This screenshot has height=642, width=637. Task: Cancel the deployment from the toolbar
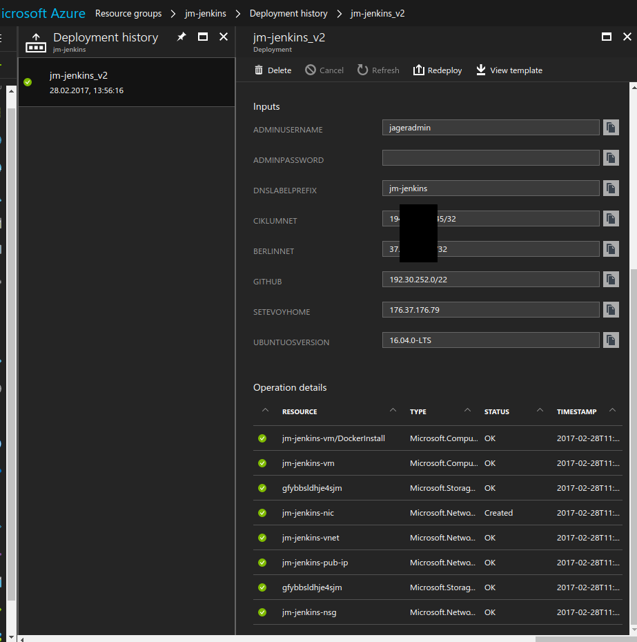pos(324,70)
